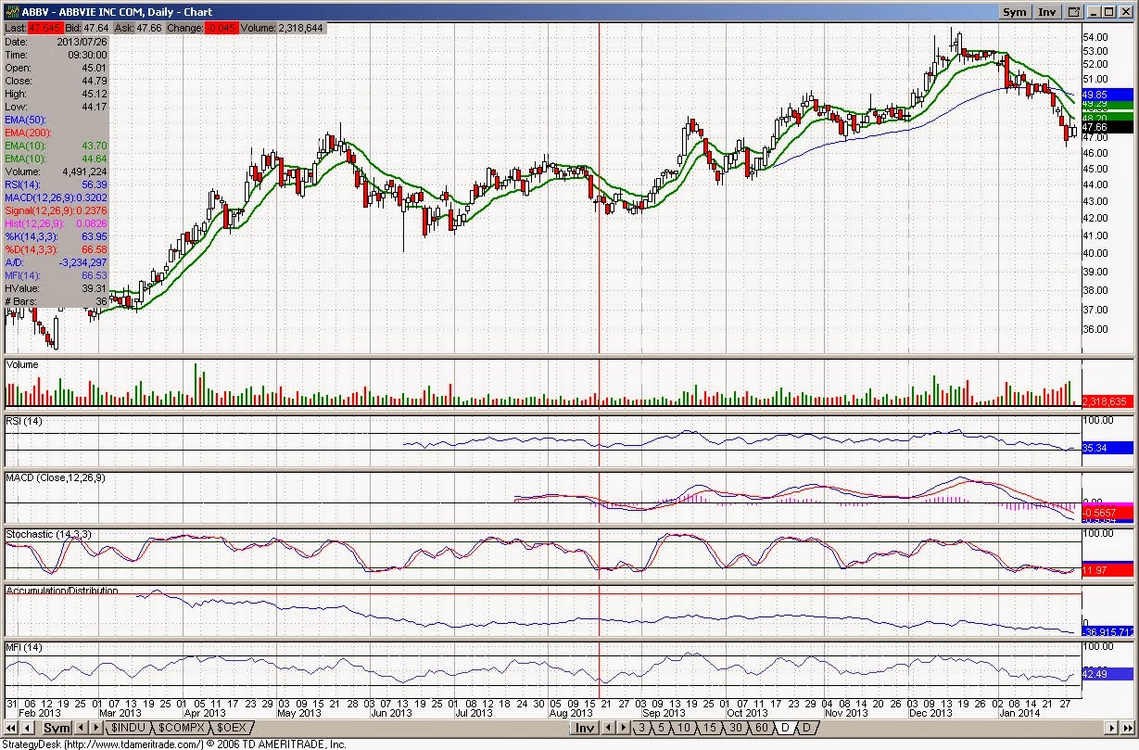Image resolution: width=1139 pixels, height=750 pixels.
Task: Click the 54.00 label on price axis
Action: click(x=1096, y=35)
